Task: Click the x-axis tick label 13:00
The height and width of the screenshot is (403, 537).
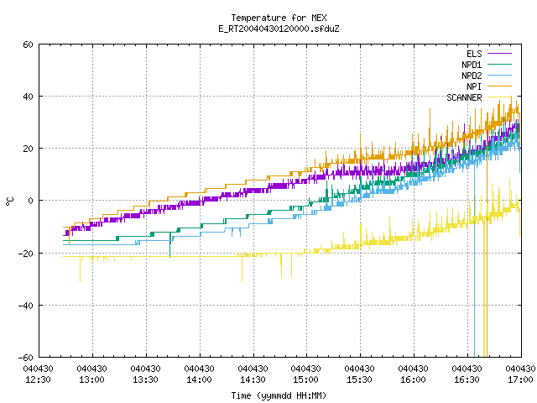Action: [x=91, y=380]
